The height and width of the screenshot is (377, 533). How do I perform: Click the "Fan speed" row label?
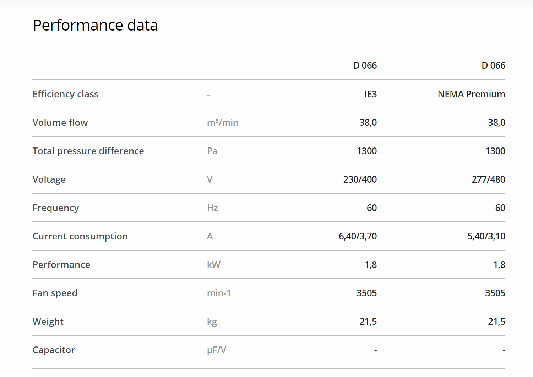(55, 293)
